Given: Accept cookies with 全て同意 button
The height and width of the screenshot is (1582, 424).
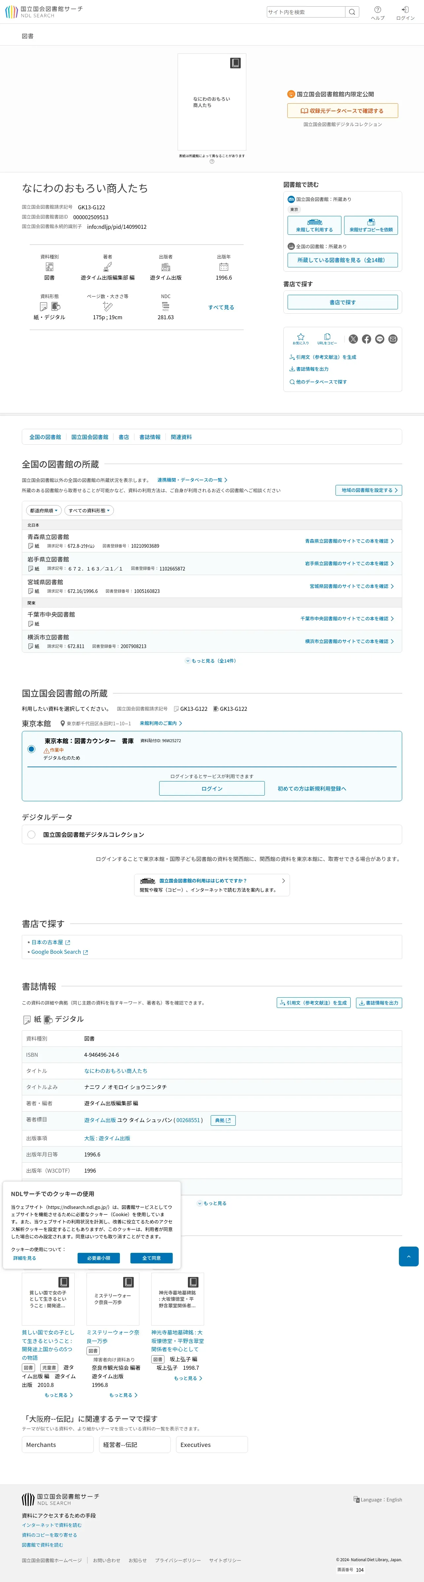Looking at the screenshot, I should [151, 1258].
